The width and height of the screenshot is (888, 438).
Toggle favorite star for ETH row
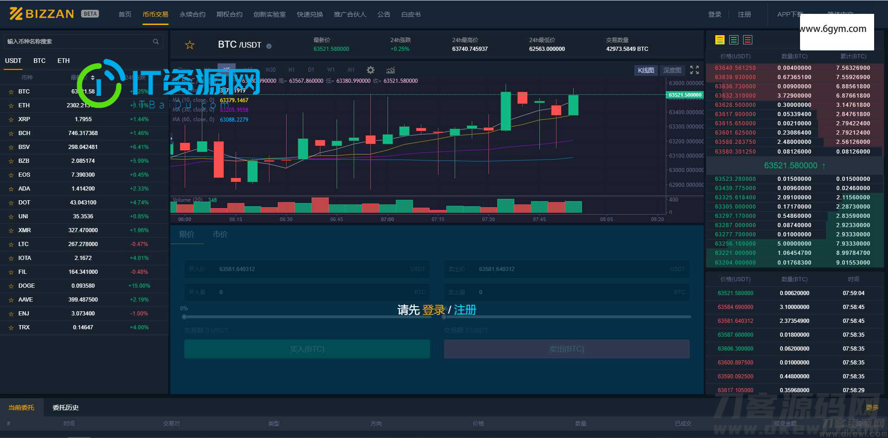11,105
